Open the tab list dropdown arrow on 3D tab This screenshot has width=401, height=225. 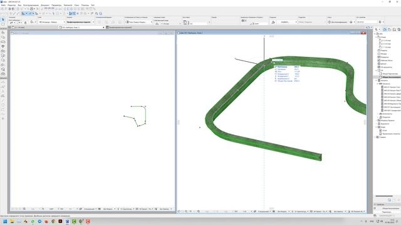pos(103,27)
